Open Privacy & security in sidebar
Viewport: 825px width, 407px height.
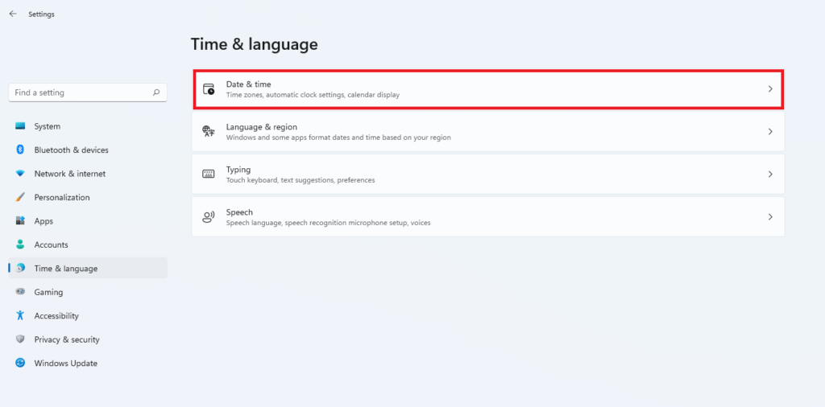coord(66,339)
